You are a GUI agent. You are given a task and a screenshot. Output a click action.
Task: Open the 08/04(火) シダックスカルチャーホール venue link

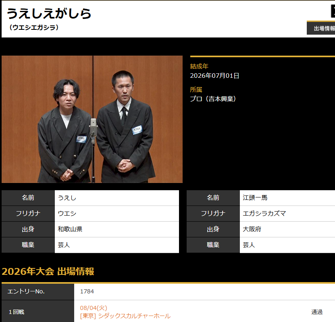(125, 312)
